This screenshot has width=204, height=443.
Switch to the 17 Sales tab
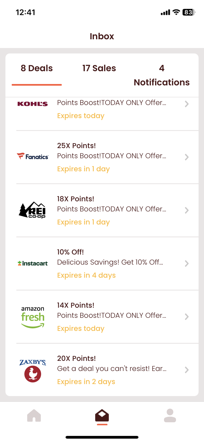coord(99,68)
